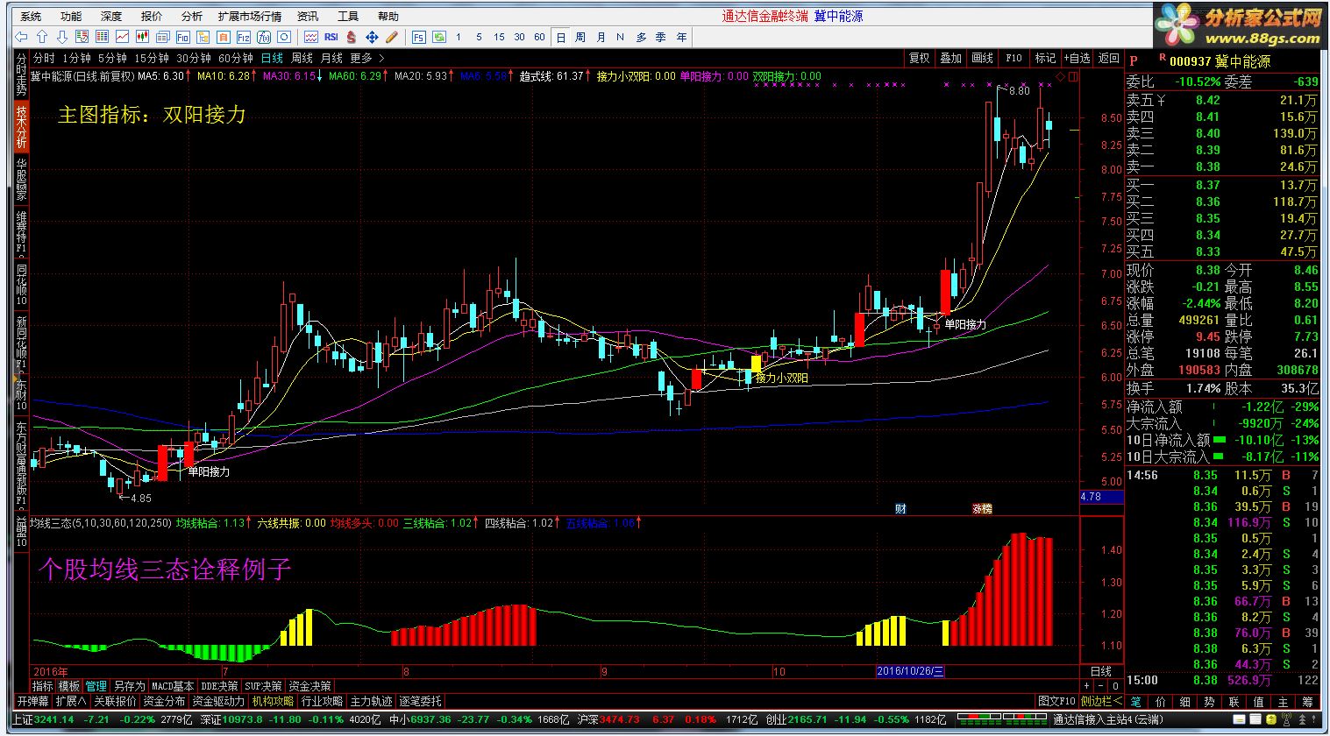Viewport: 1330px width, 736px height.
Task: Open the news page toolbar icon
Action: coord(162,37)
